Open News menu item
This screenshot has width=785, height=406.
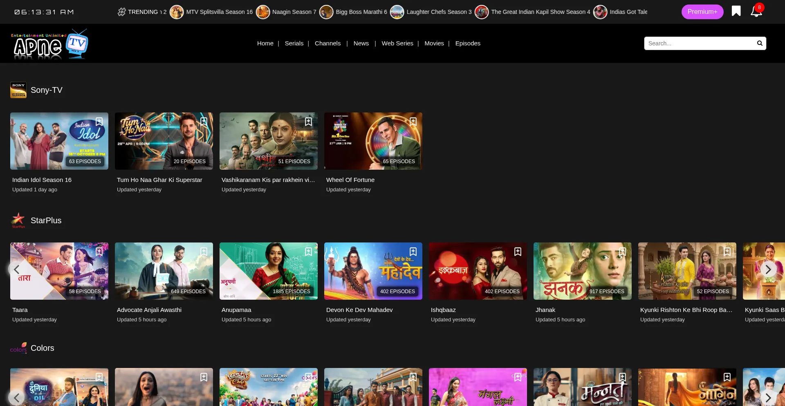pos(361,43)
